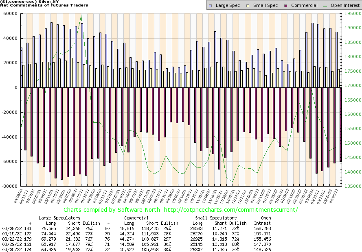The width and height of the screenshot is (362, 252).
Task: Click the 'Net Commitments of Futures Traders' title
Action: tap(43, 5)
